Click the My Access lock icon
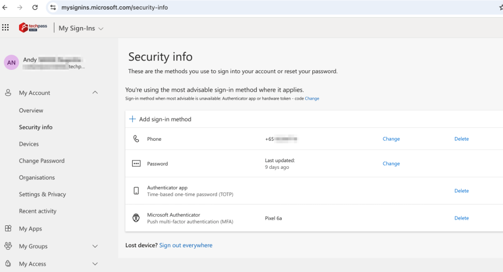 click(x=8, y=264)
